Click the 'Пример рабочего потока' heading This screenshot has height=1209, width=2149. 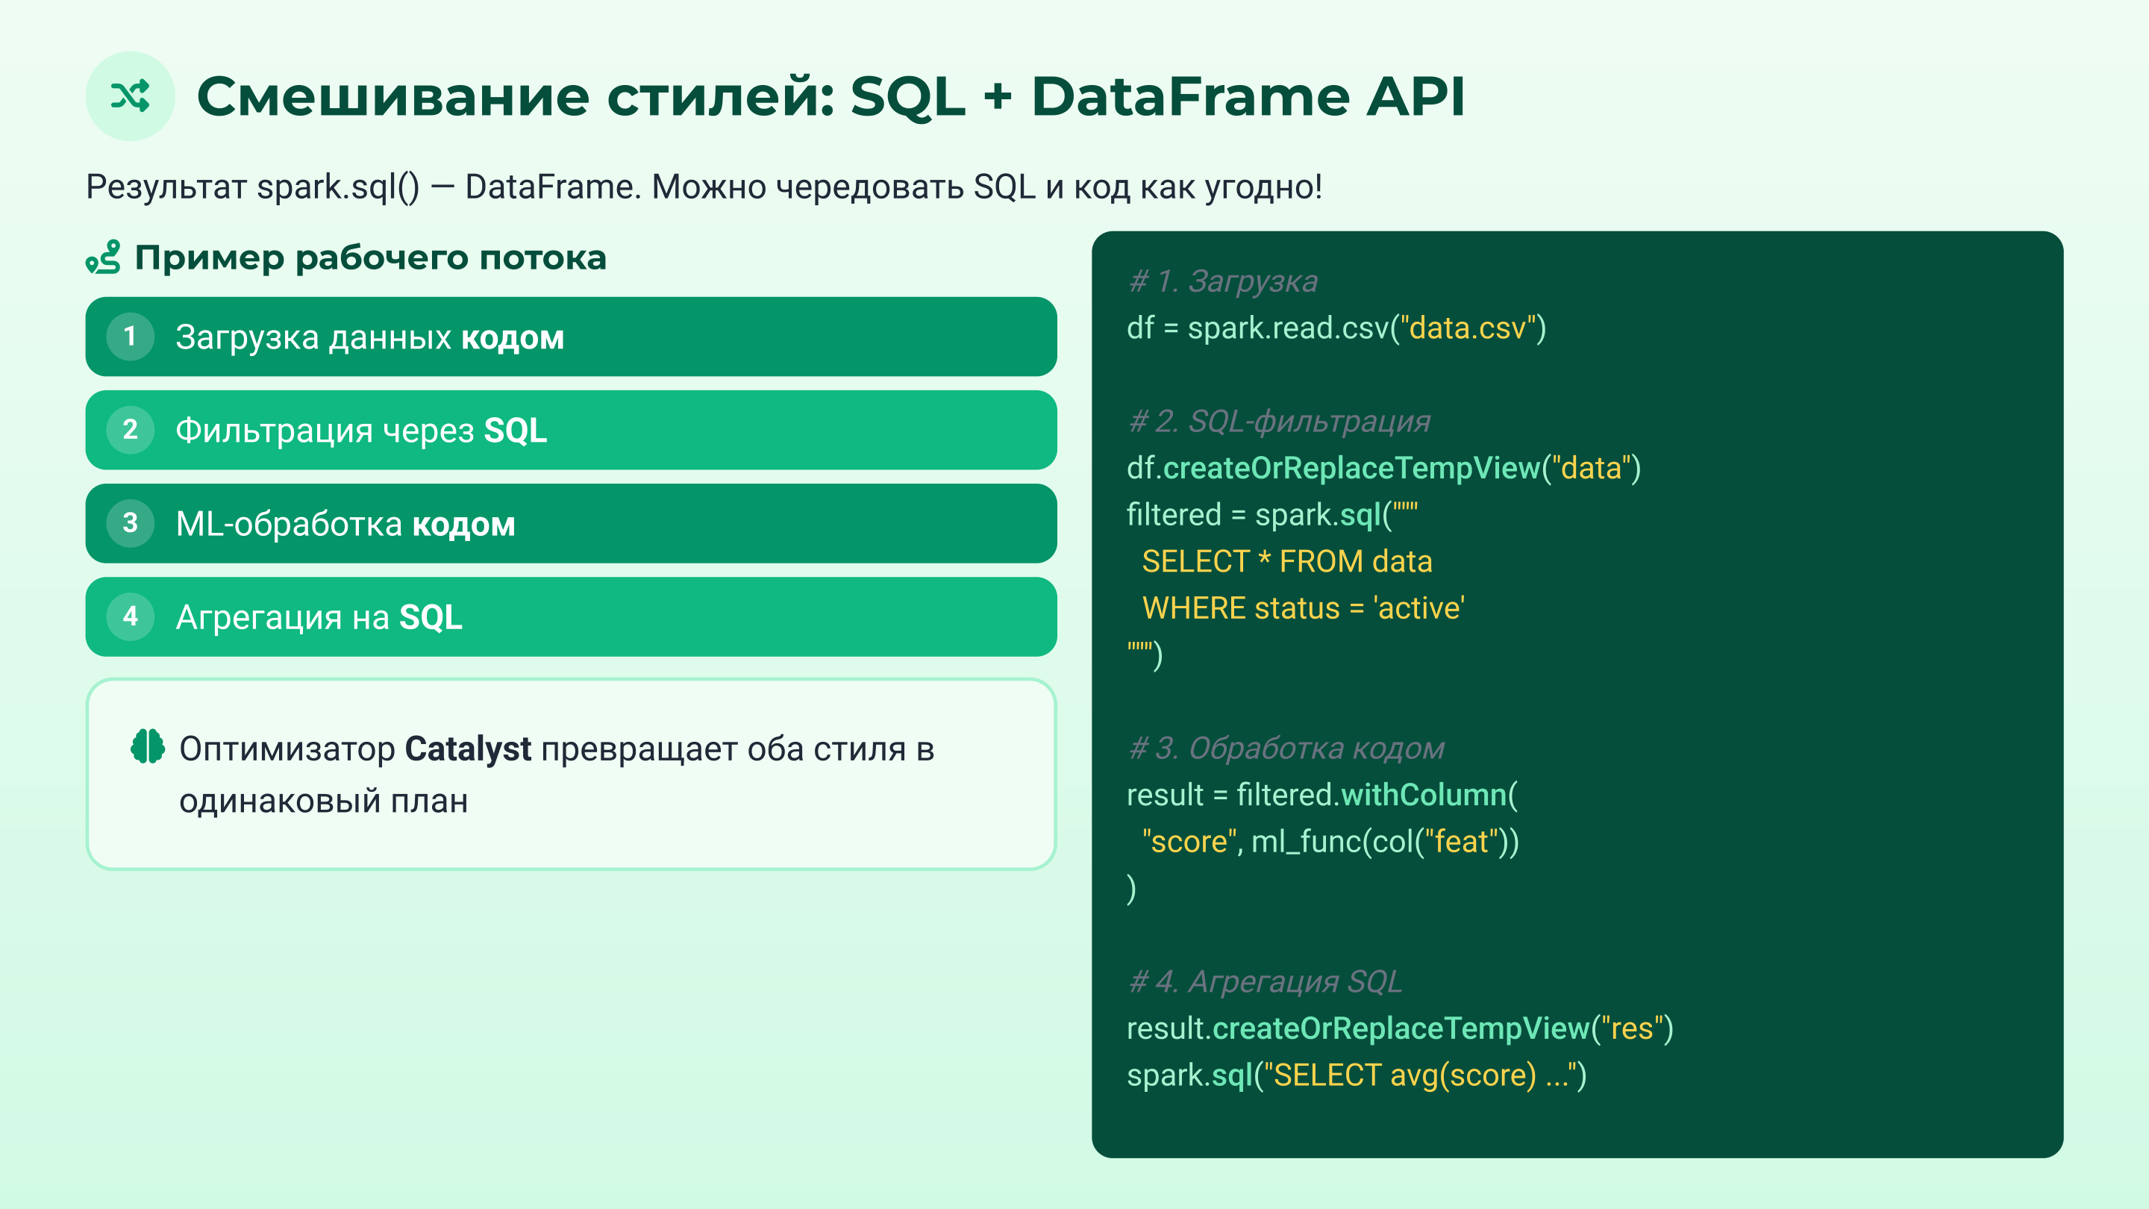369,257
